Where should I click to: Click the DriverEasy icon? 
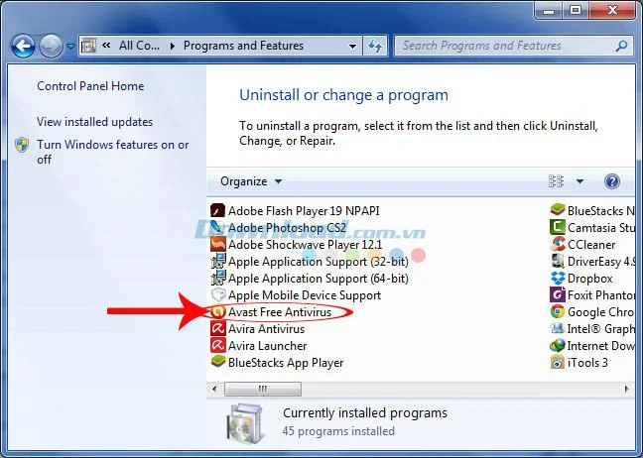click(558, 261)
